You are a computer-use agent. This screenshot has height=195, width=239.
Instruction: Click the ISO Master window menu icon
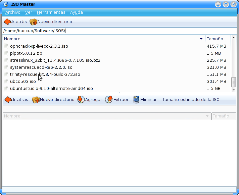[x=6, y=4]
